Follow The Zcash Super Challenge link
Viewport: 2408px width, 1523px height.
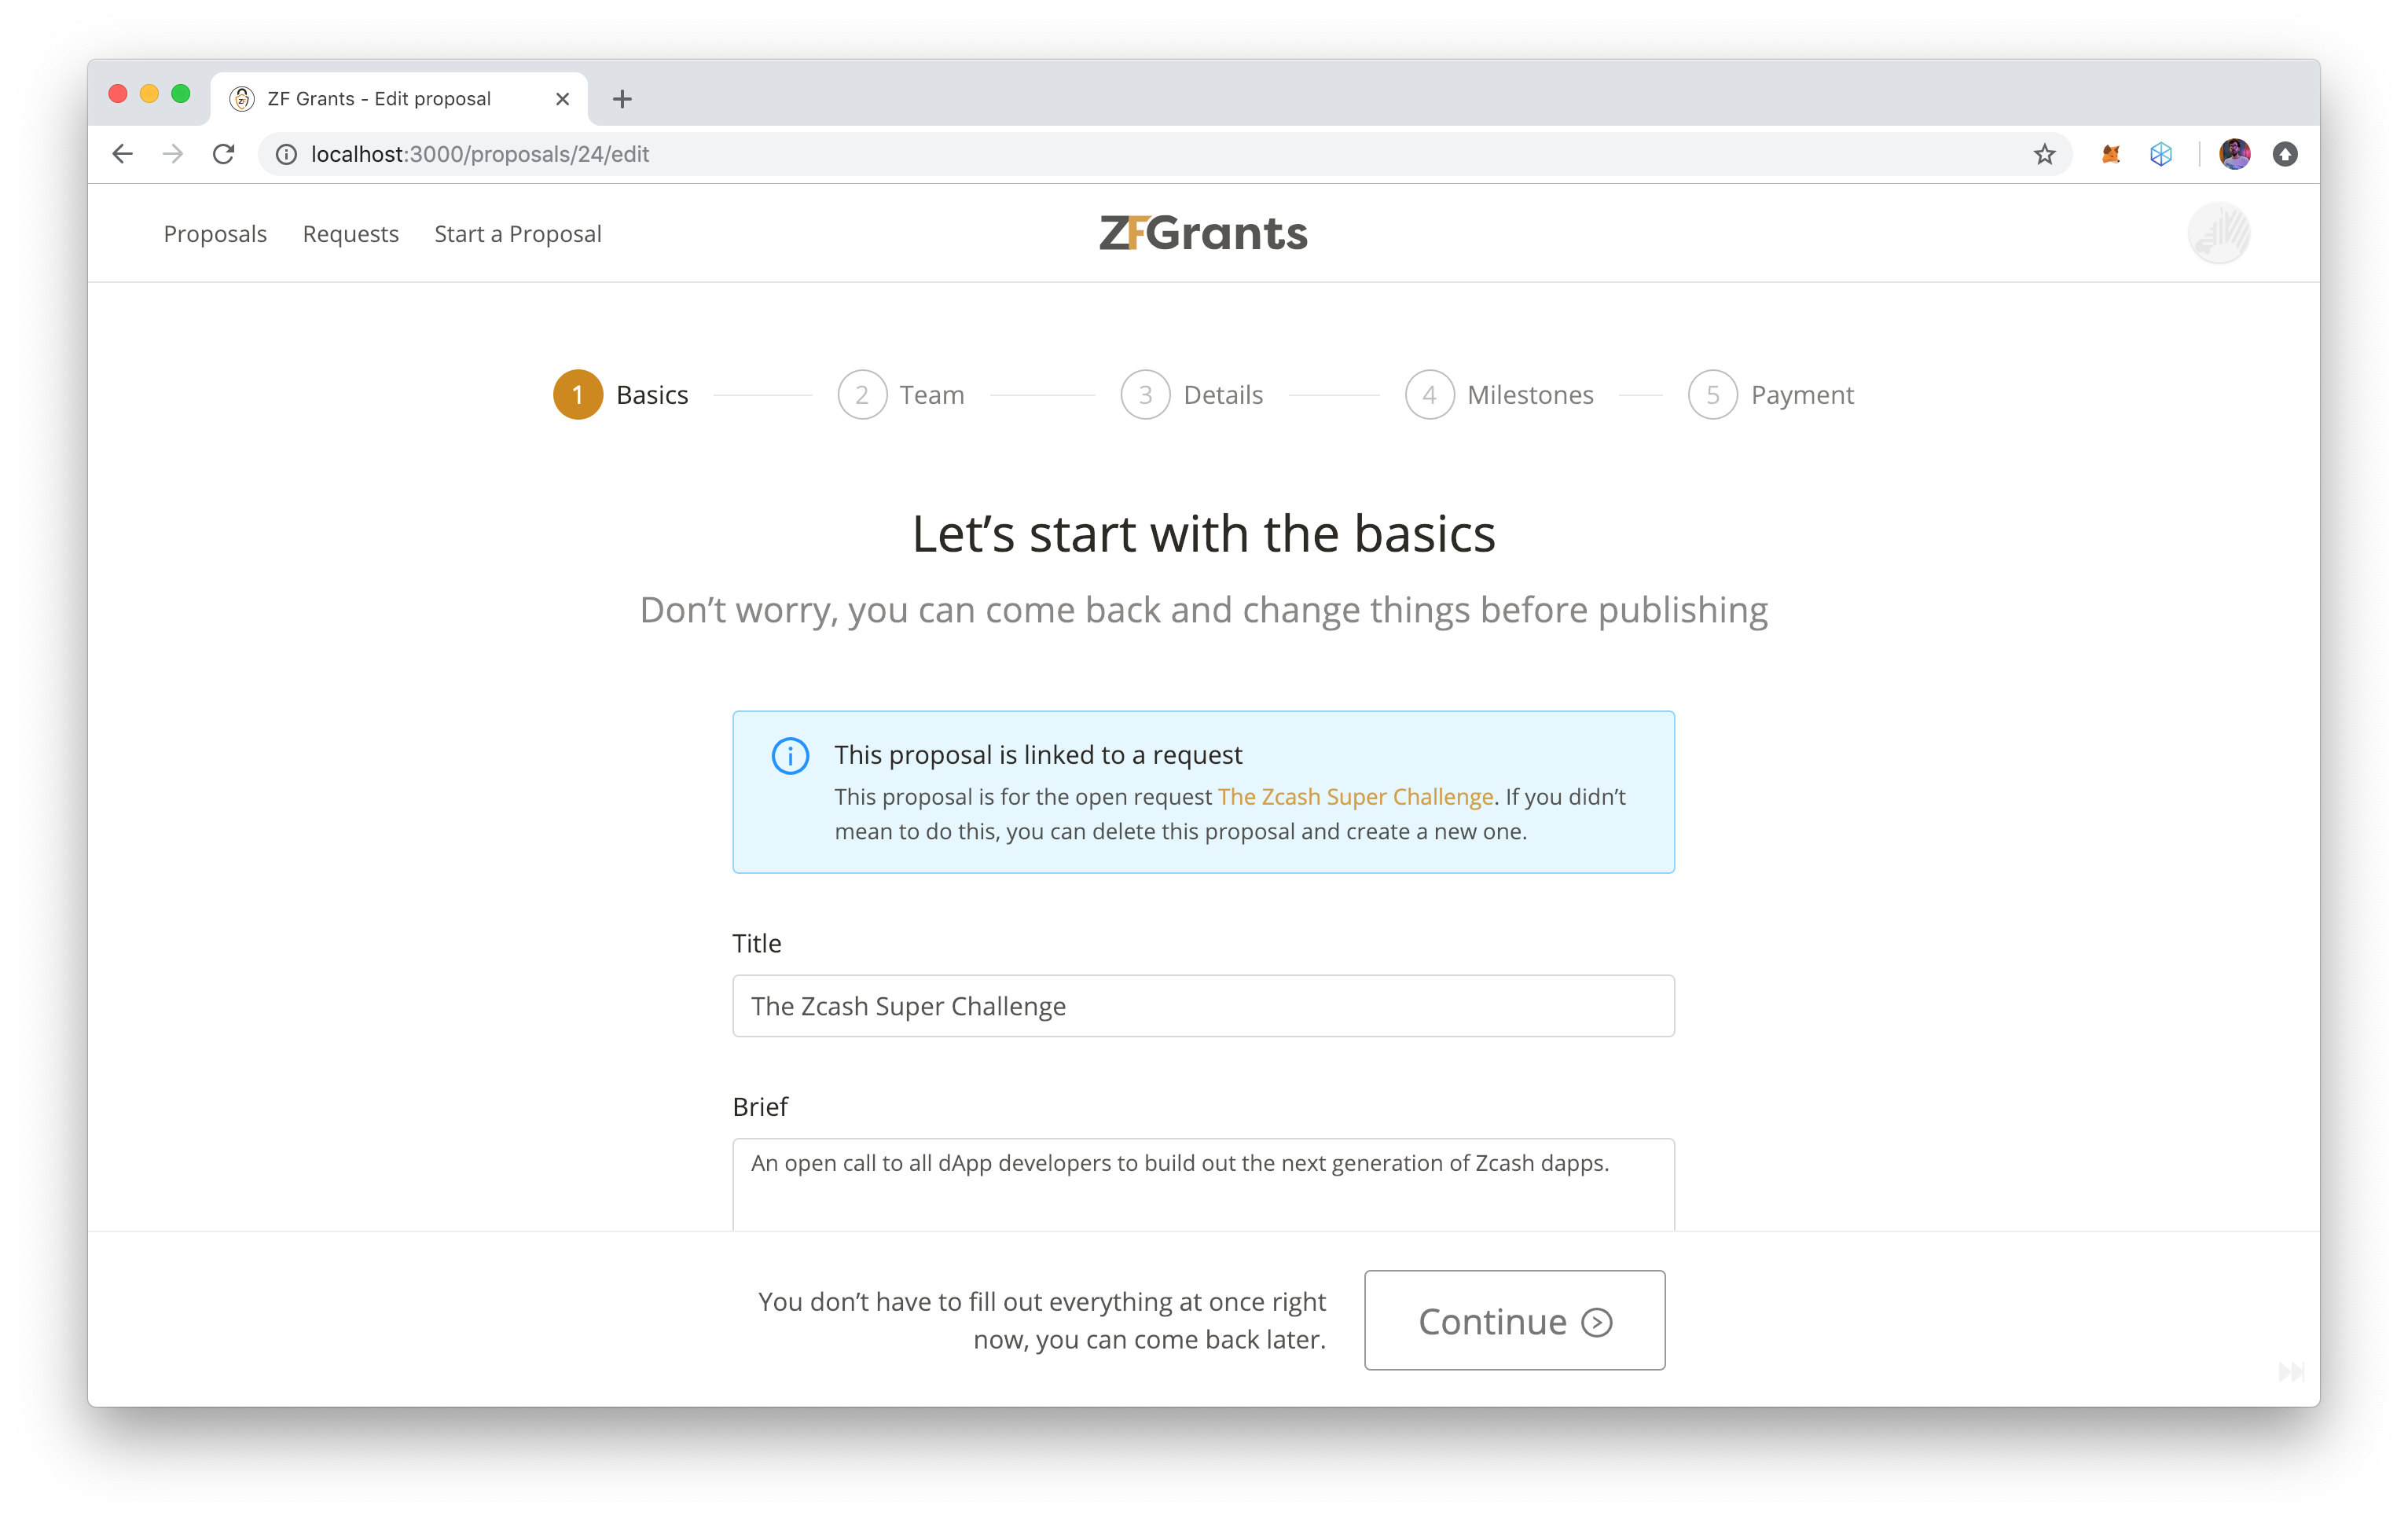[x=1355, y=797]
